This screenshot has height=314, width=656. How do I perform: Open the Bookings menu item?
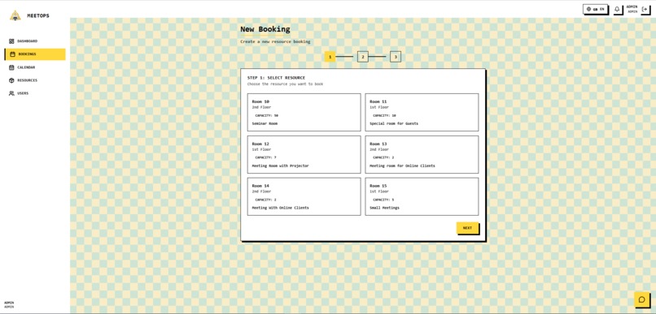tap(35, 54)
